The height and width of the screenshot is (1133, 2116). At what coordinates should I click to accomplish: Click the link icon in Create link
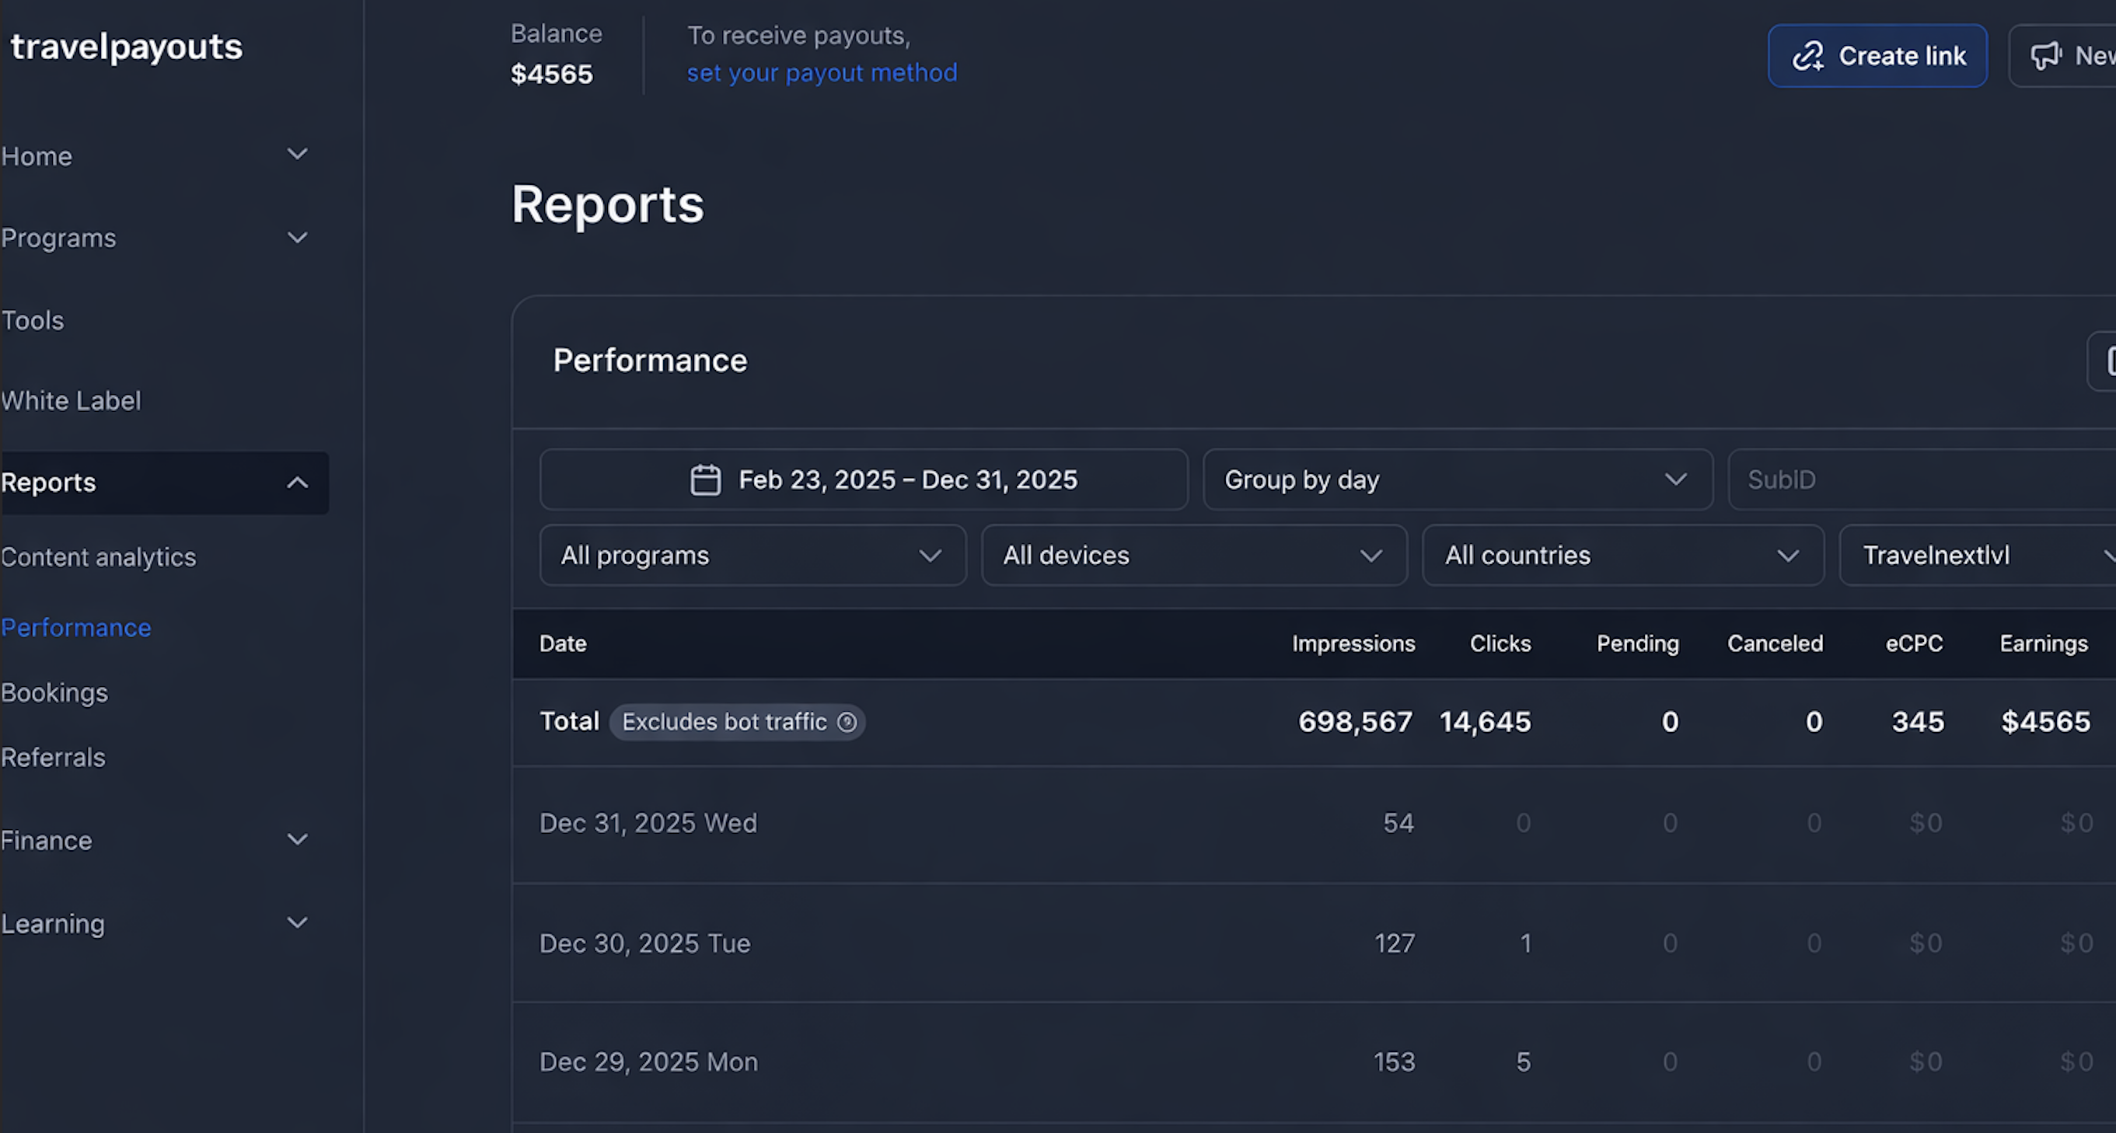(x=1808, y=56)
